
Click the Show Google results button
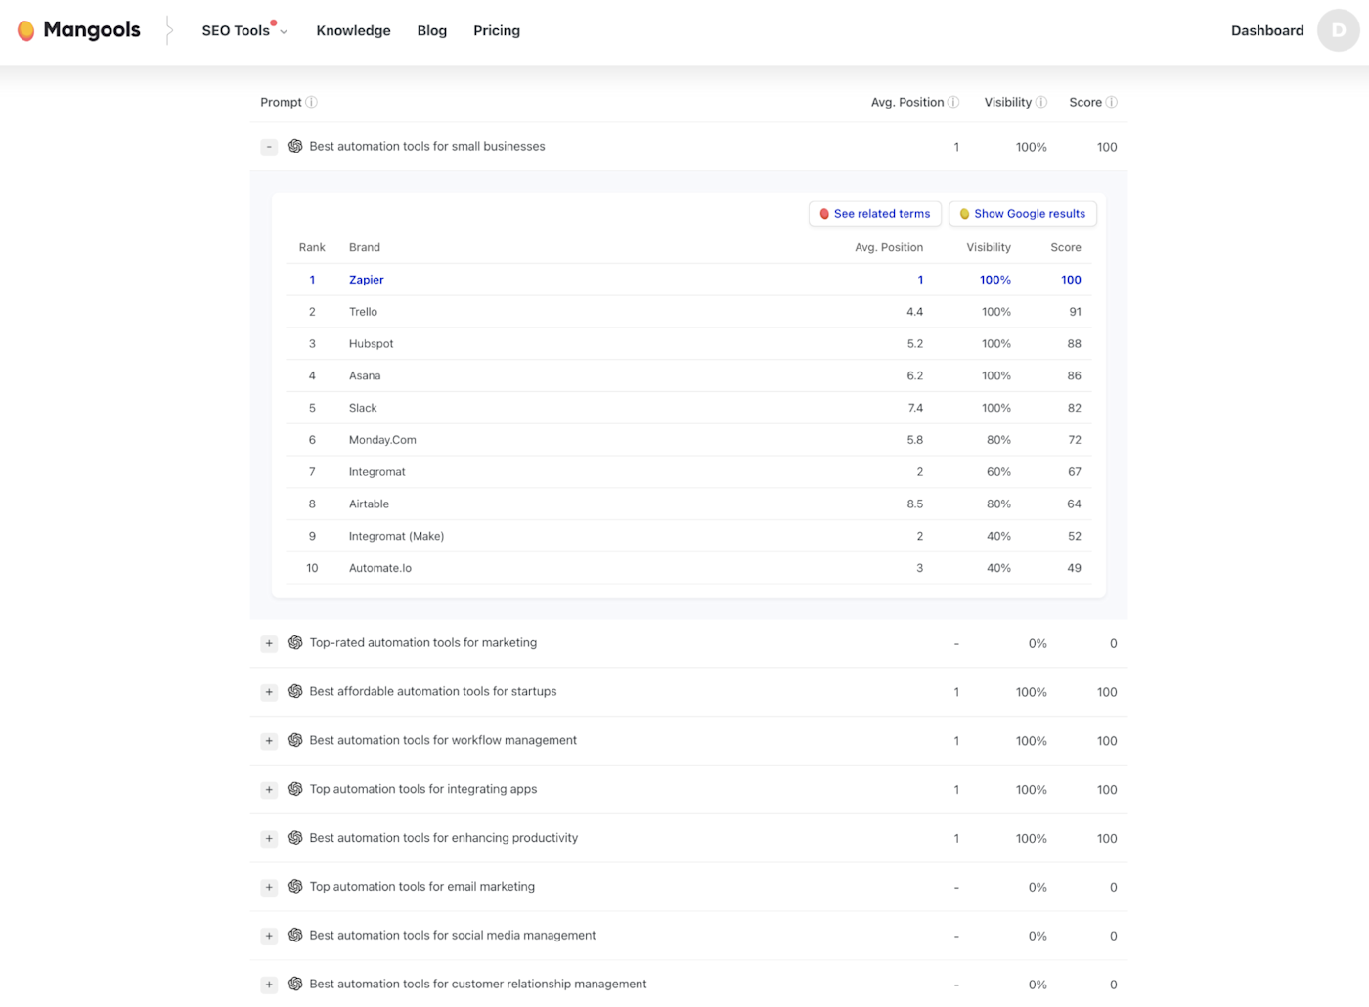click(1023, 214)
